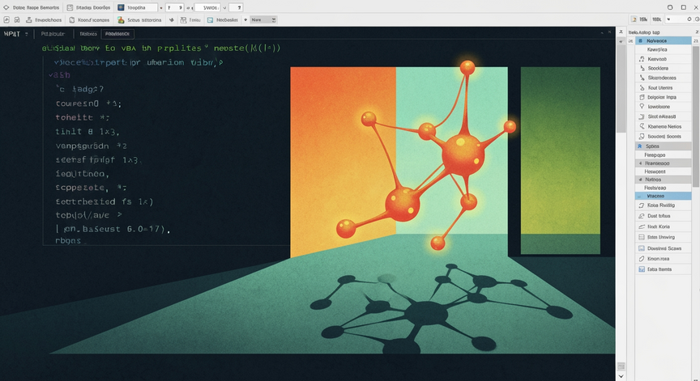Collapse the 'Natnos' group
The image size is (700, 381).
(641, 180)
